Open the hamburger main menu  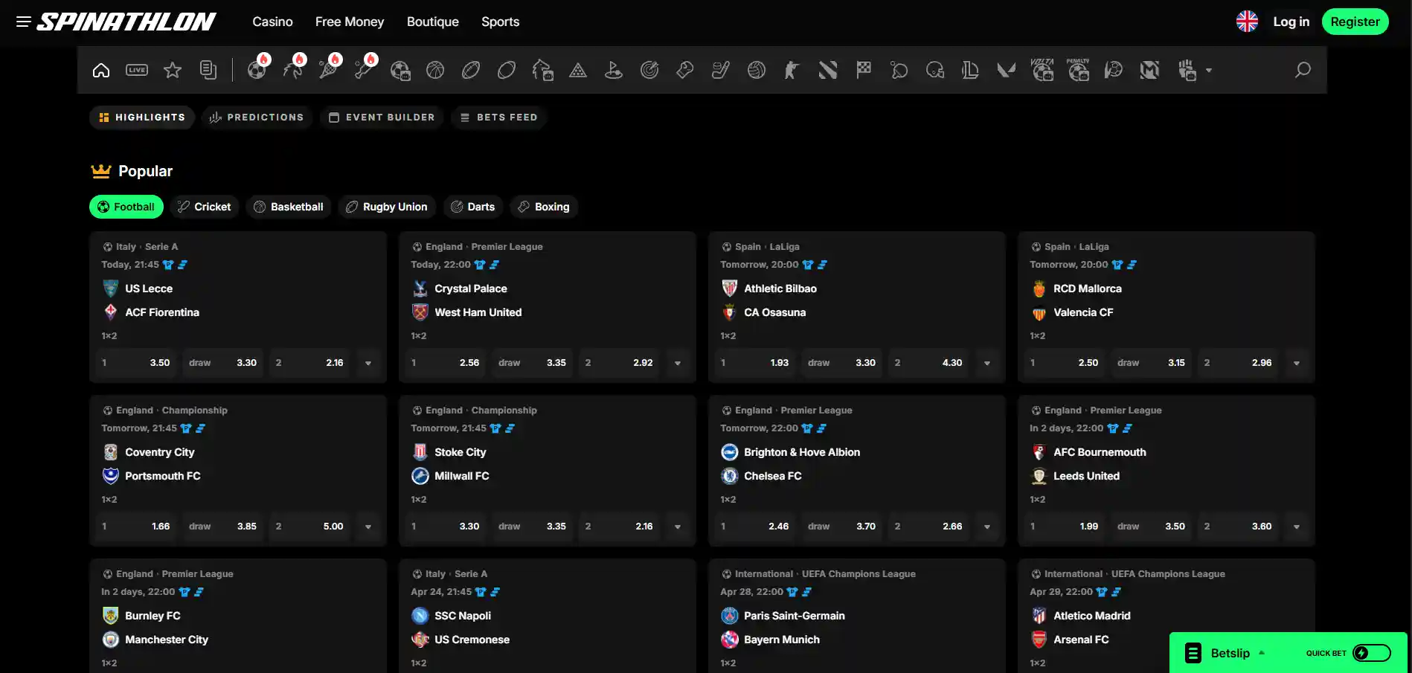tap(24, 22)
